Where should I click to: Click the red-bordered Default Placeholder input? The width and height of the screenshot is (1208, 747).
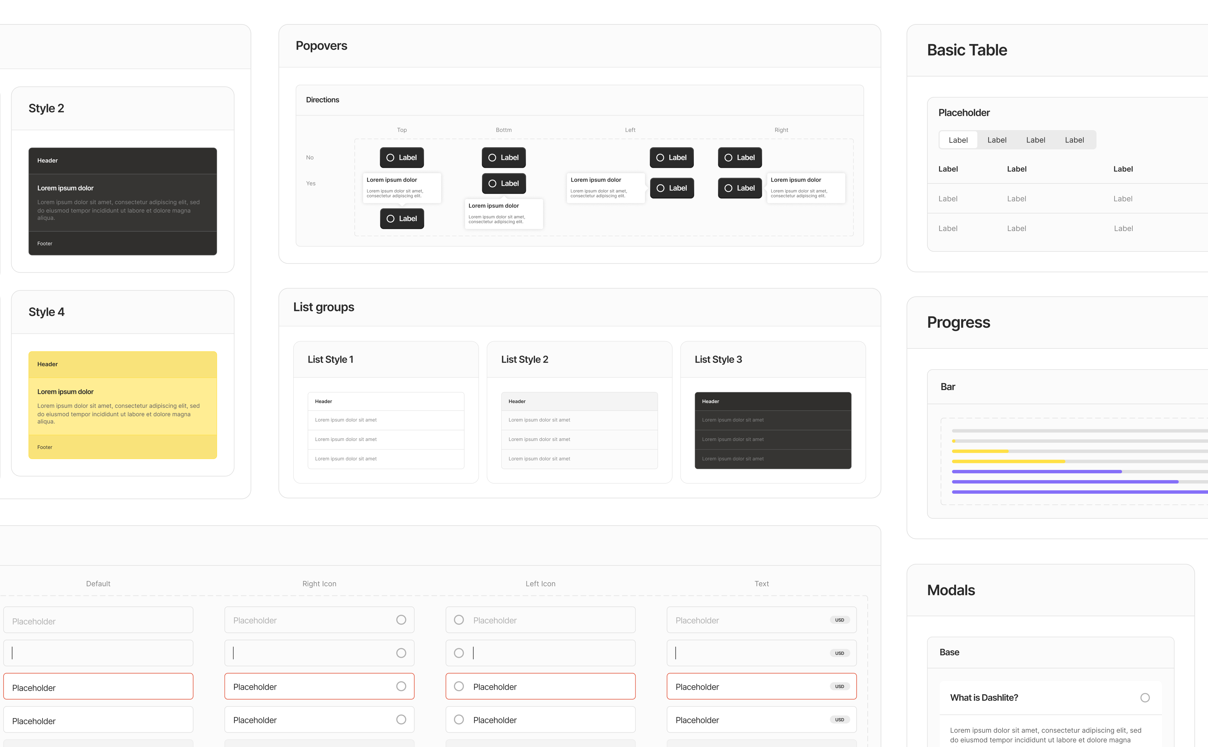(98, 687)
